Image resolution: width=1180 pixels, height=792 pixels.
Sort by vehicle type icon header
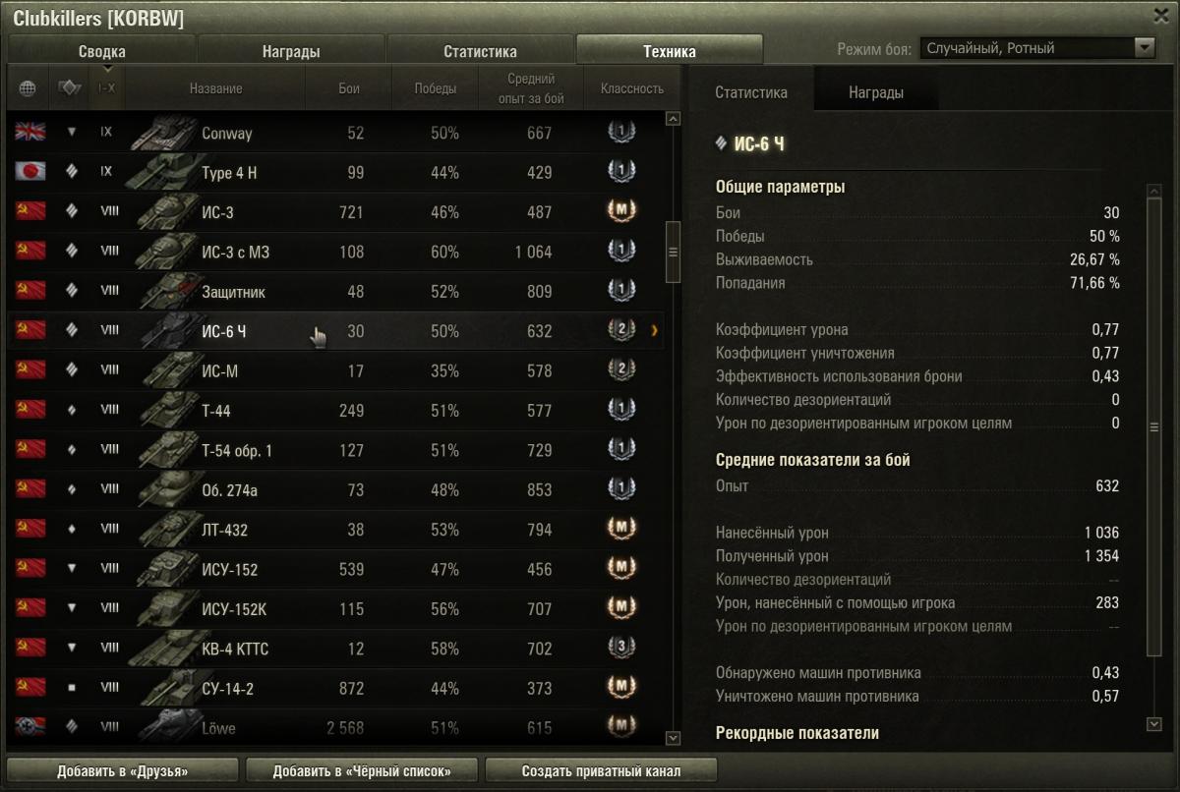pyautogui.click(x=69, y=88)
